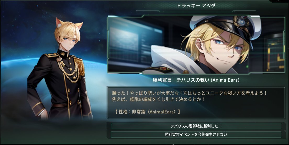289x145 pixels.
Task: Click the officer's left cat ear
Action: (60, 23)
